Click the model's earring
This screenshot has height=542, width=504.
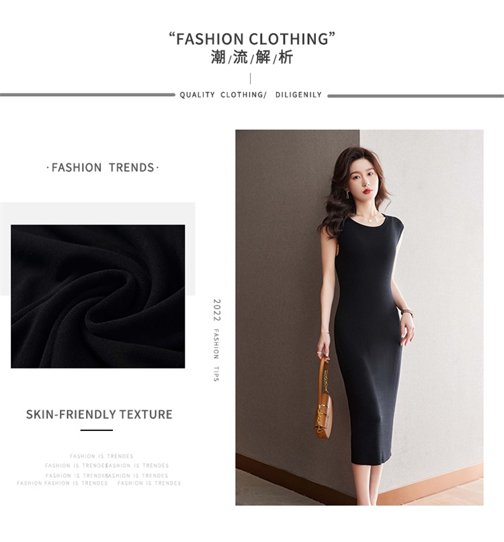(x=347, y=195)
